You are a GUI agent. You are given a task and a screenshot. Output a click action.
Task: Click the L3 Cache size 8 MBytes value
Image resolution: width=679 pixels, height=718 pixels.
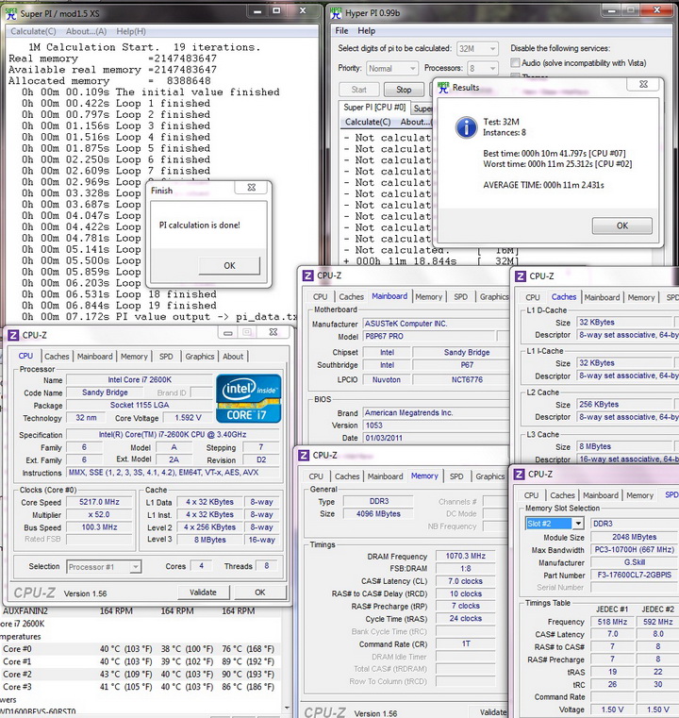(624, 446)
